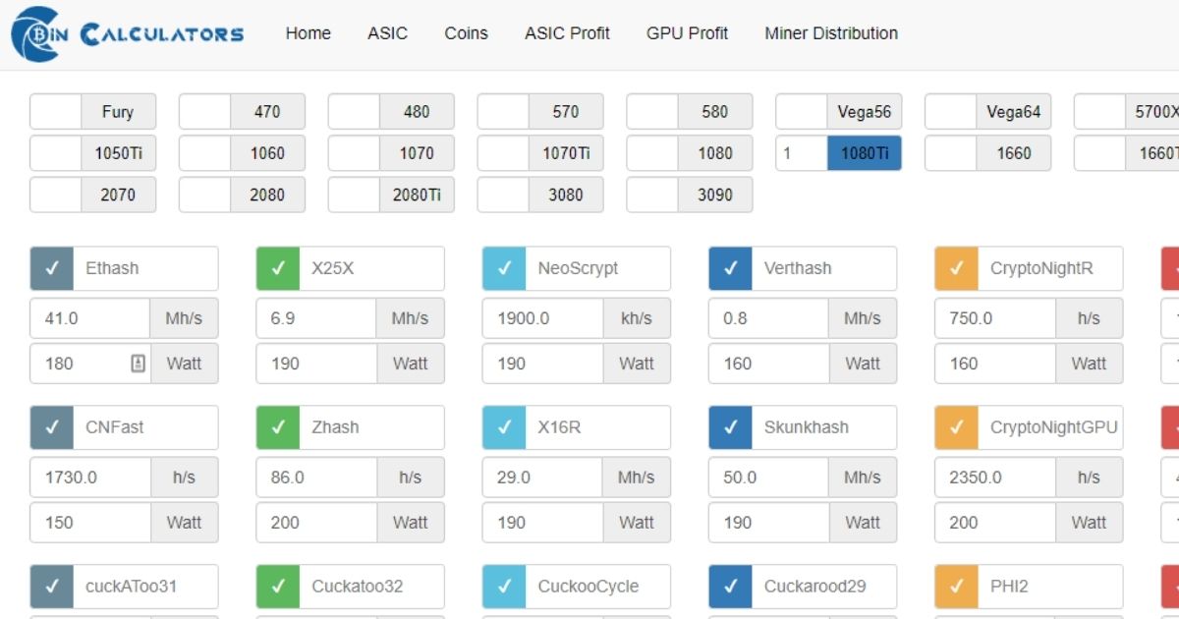
Task: Click password-manager icon in Ethash watt field
Action: tap(138, 364)
